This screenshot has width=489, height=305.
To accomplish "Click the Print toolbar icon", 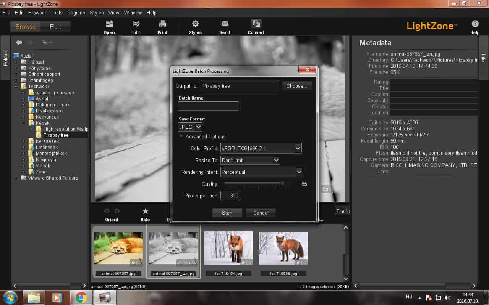I will pyautogui.click(x=162, y=24).
